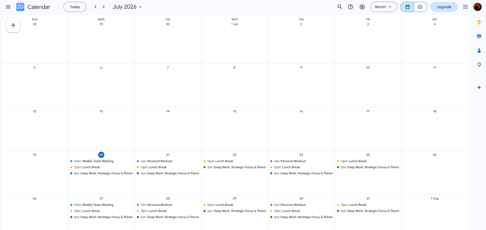
Task: Open the main menu hamburger icon
Action: click(x=8, y=7)
